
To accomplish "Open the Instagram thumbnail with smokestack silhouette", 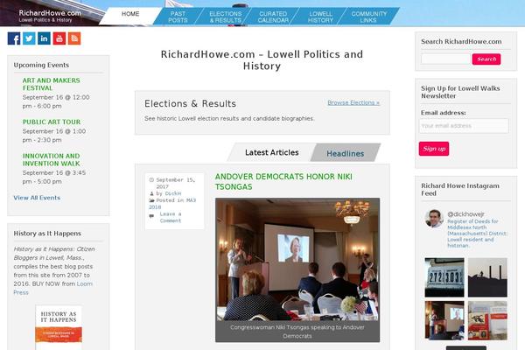I will [x=487, y=277].
